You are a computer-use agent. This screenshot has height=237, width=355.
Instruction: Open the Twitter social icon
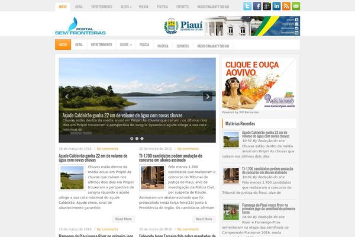pyautogui.click(x=247, y=6)
